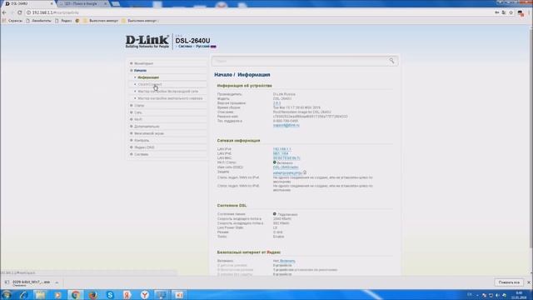533x300 pixels.
Task: Open Skype from taskbar
Action: 110,294
